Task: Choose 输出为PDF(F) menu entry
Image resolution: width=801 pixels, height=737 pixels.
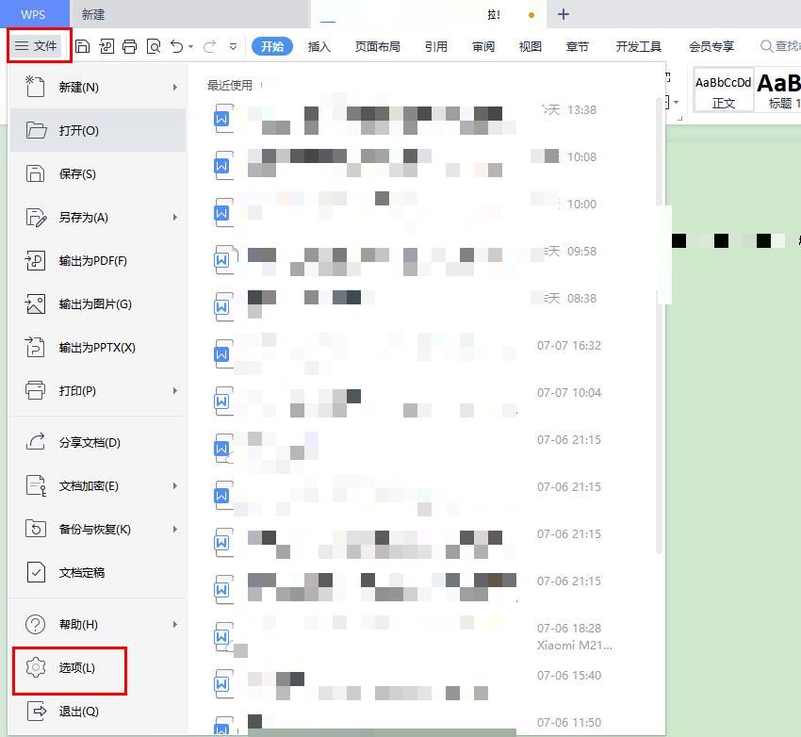Action: [x=98, y=260]
